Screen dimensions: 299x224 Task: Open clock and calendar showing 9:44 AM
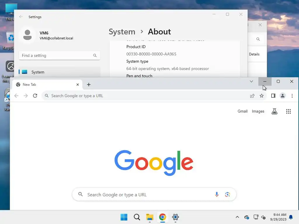click(278, 217)
